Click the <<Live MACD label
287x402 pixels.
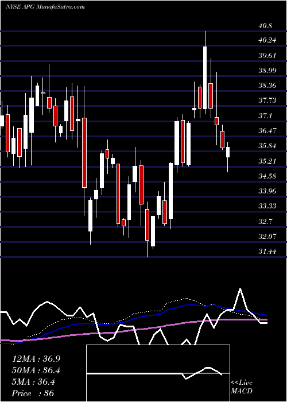pos(242,387)
